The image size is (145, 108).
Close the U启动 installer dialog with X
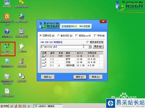click(103, 21)
